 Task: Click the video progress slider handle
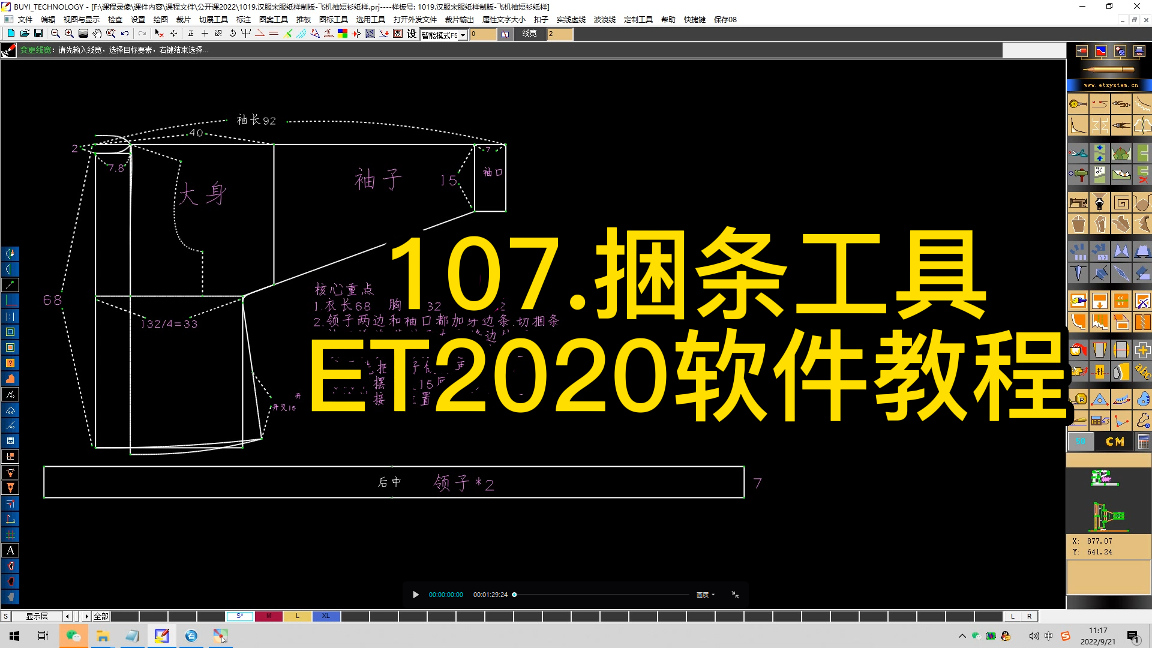[x=514, y=595]
